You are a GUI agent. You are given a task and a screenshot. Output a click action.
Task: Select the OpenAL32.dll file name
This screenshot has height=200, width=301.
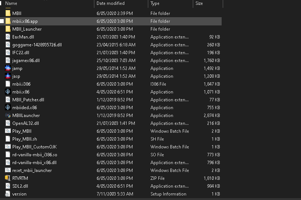[26, 123]
